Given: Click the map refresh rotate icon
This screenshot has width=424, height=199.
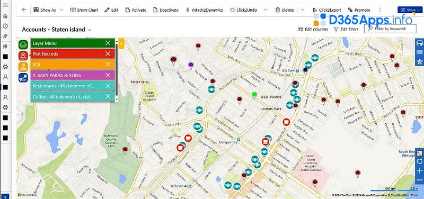Looking at the screenshot, I should click(420, 161).
